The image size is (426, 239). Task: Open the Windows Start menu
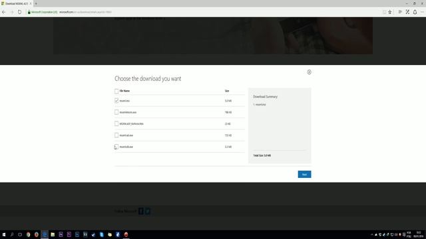[4, 234]
